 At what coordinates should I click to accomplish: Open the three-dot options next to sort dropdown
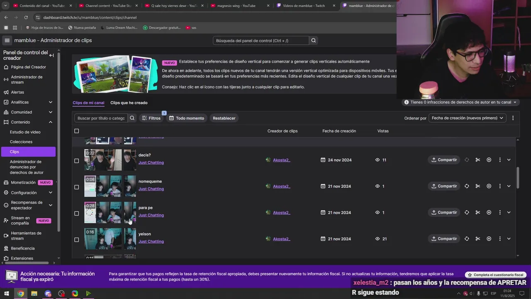pos(513,118)
